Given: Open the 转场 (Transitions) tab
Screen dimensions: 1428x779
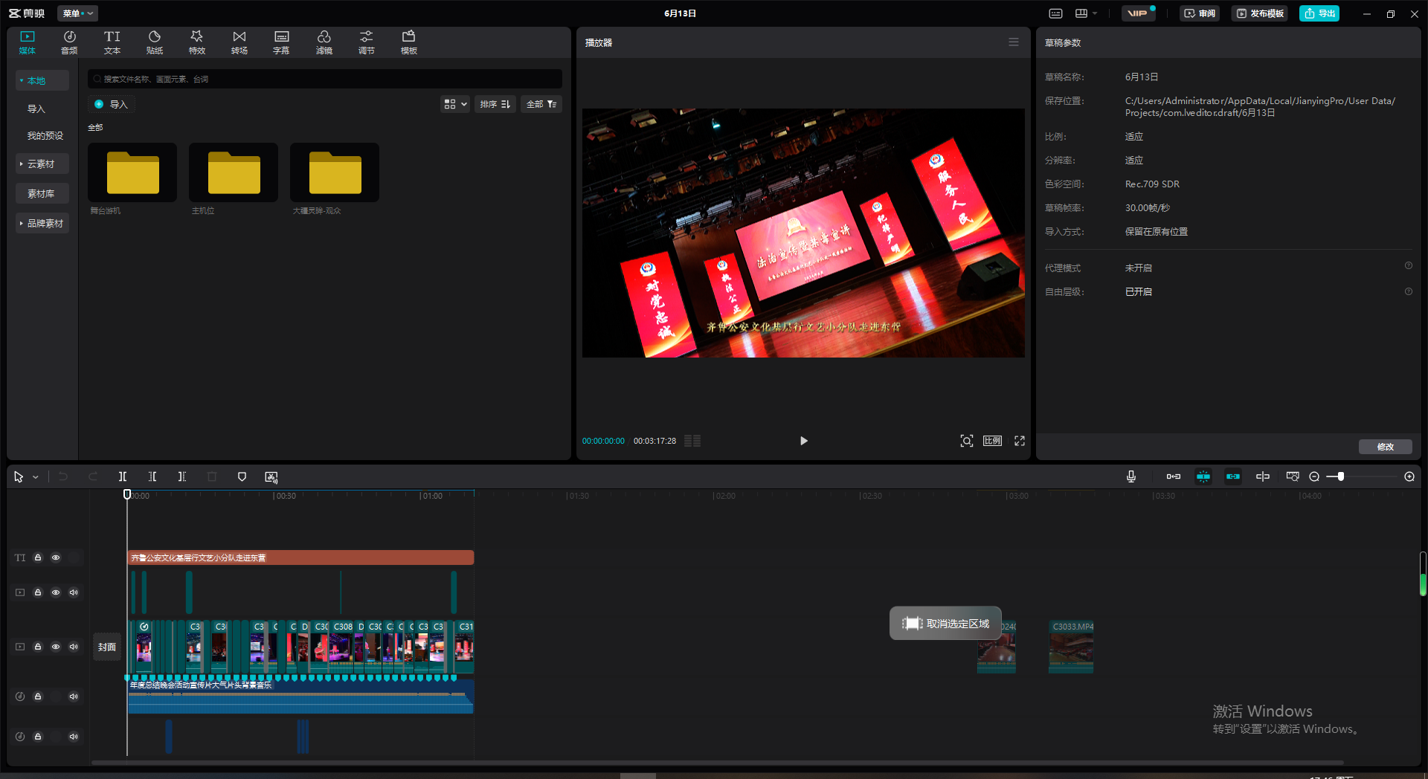Looking at the screenshot, I should point(239,42).
